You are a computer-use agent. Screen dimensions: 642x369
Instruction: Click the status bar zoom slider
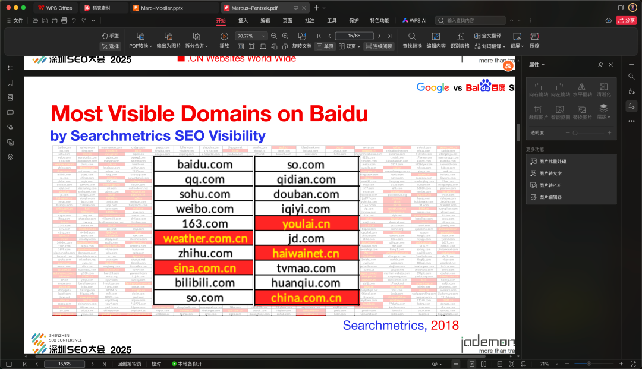coord(594,364)
